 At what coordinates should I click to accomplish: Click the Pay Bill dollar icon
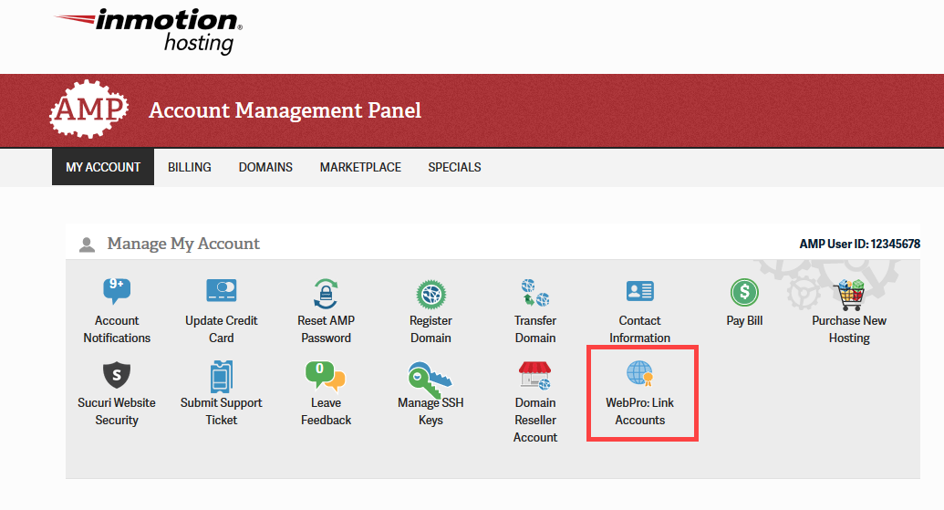744,293
